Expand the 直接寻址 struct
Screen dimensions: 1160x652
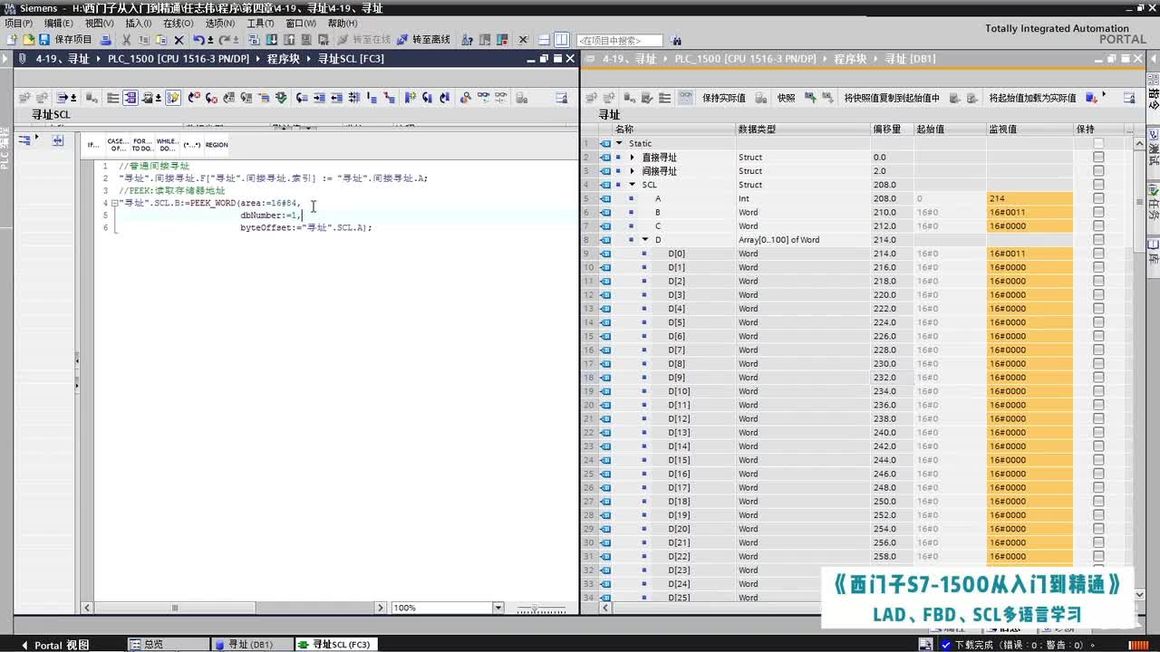click(633, 157)
